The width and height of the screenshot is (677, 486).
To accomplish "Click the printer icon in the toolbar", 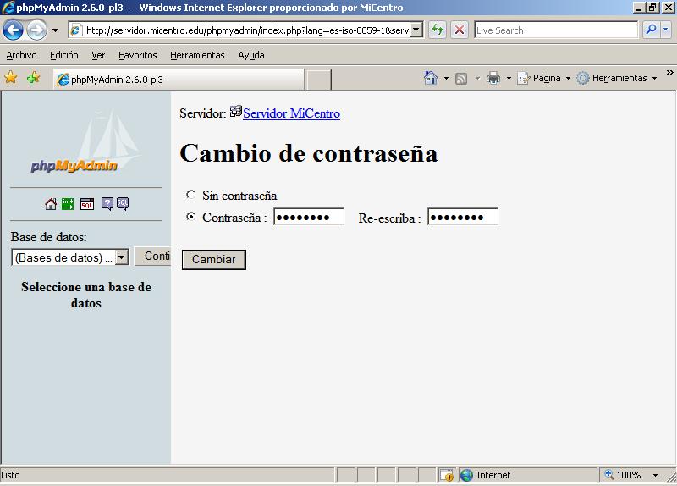I will click(493, 78).
